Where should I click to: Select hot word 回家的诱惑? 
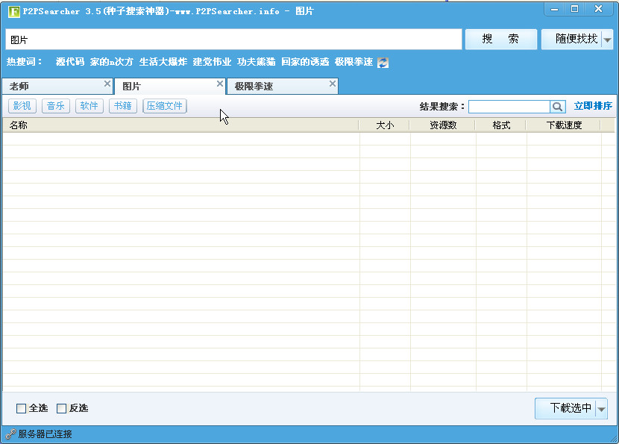pos(305,62)
